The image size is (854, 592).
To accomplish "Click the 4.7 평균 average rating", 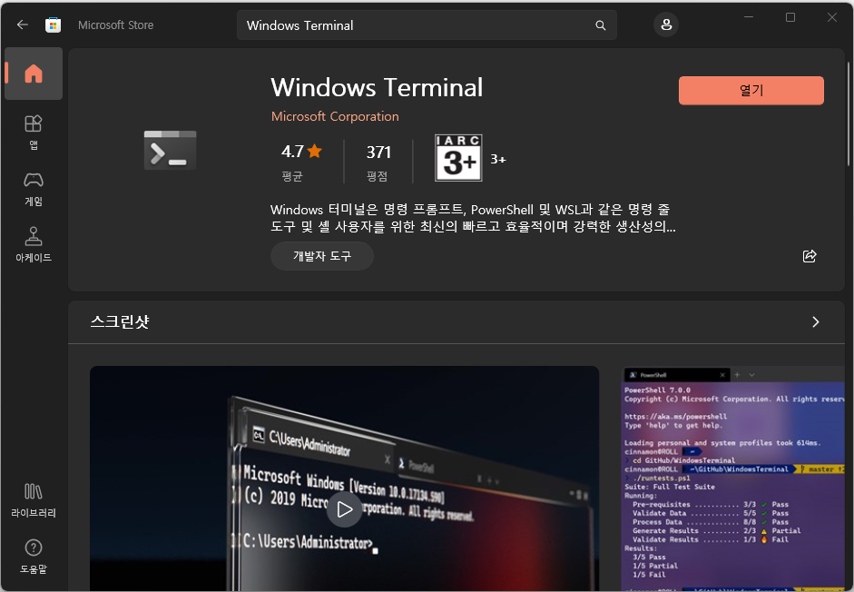I will [301, 163].
